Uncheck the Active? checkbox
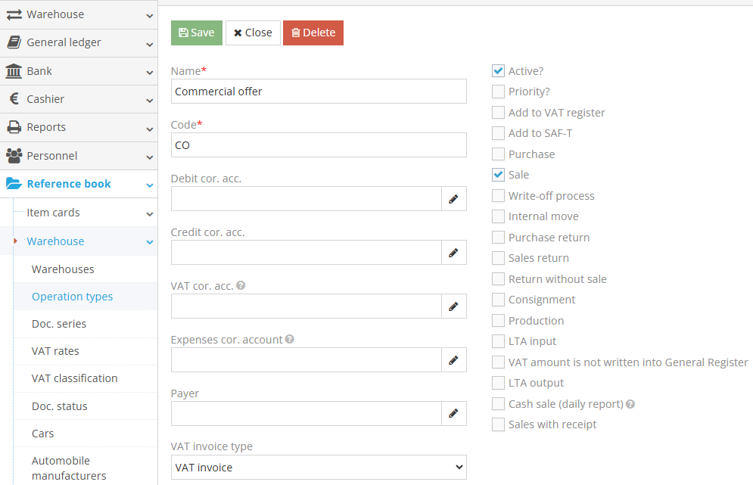 click(x=498, y=71)
